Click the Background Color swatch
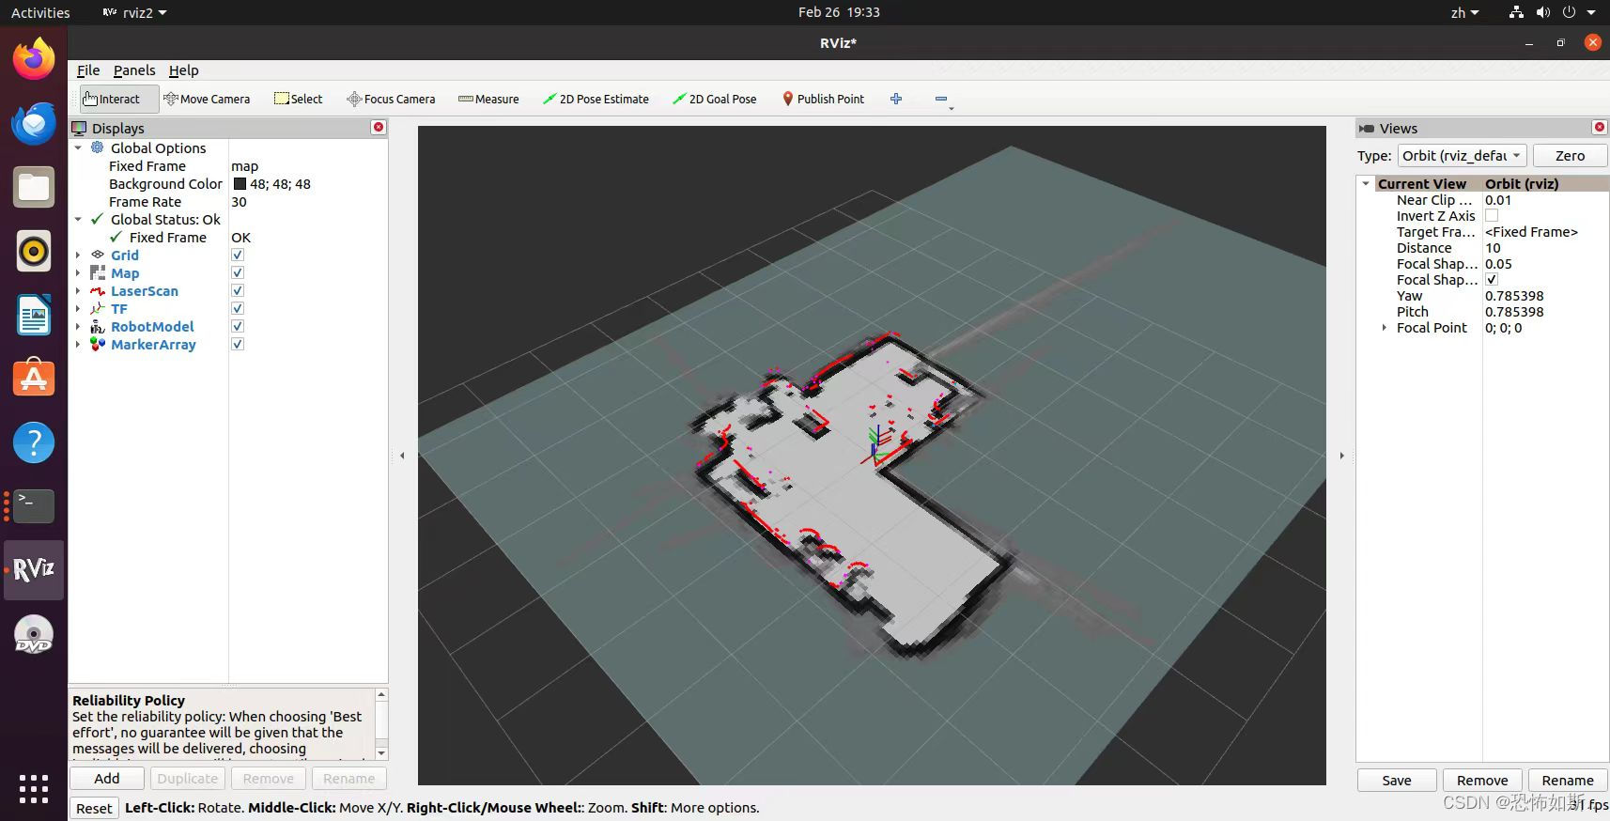Viewport: 1610px width, 821px height. pos(240,184)
